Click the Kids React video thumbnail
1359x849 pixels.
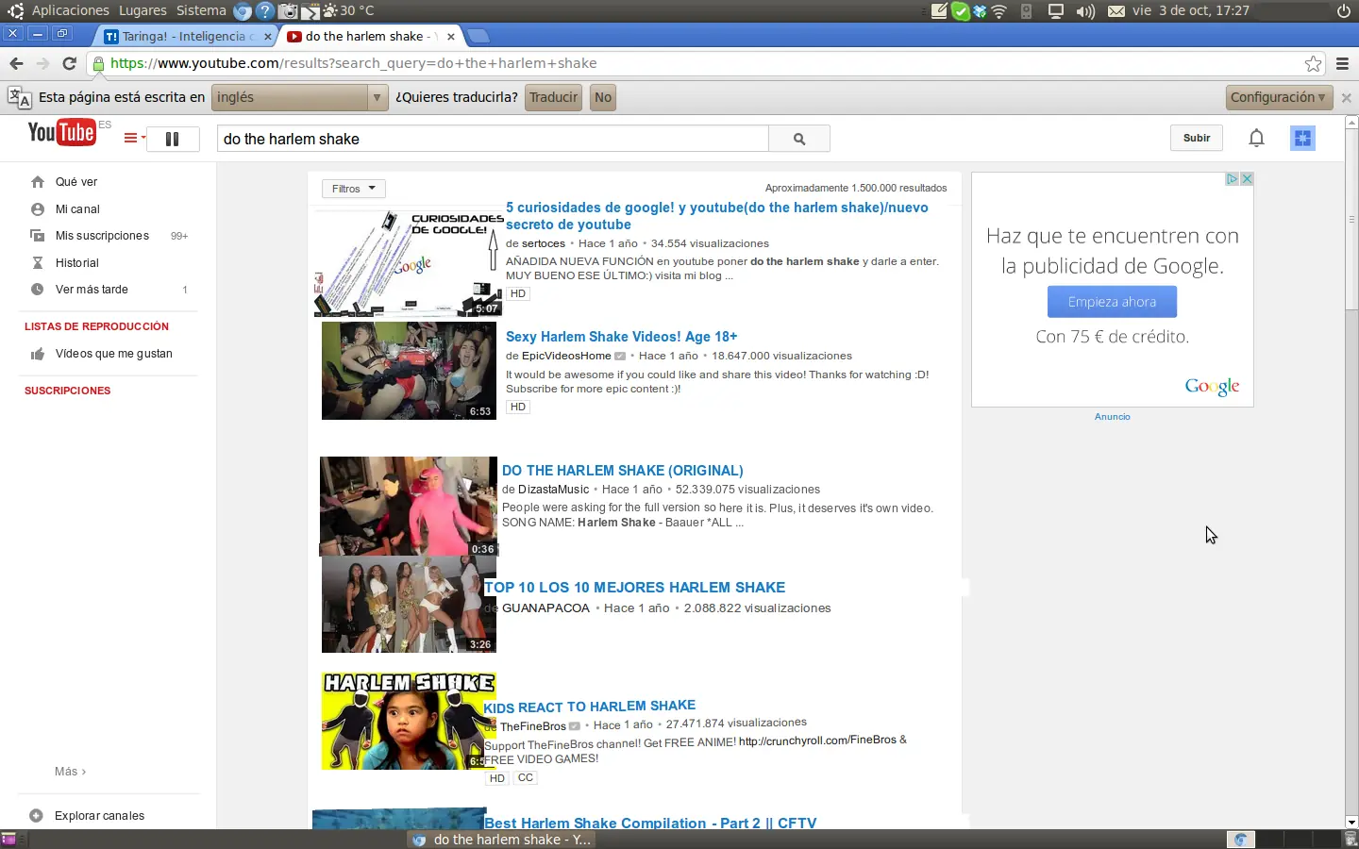409,721
